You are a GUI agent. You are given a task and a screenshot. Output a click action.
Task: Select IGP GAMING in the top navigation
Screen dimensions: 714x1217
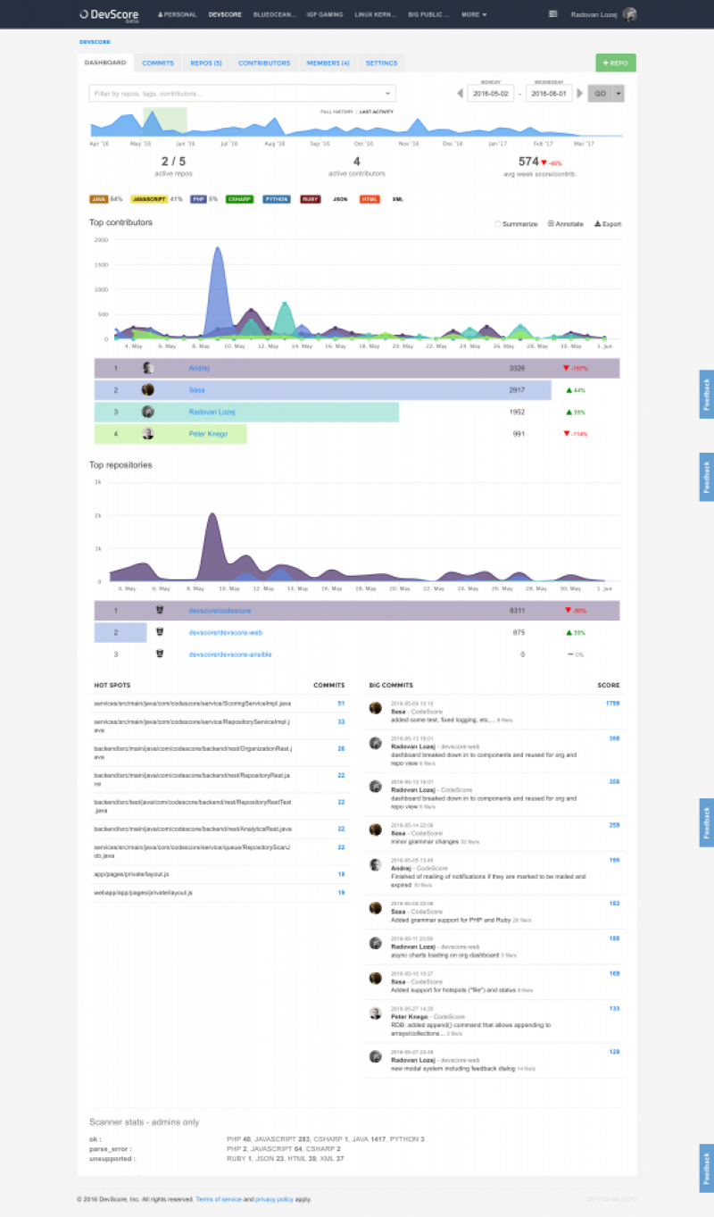pos(325,14)
